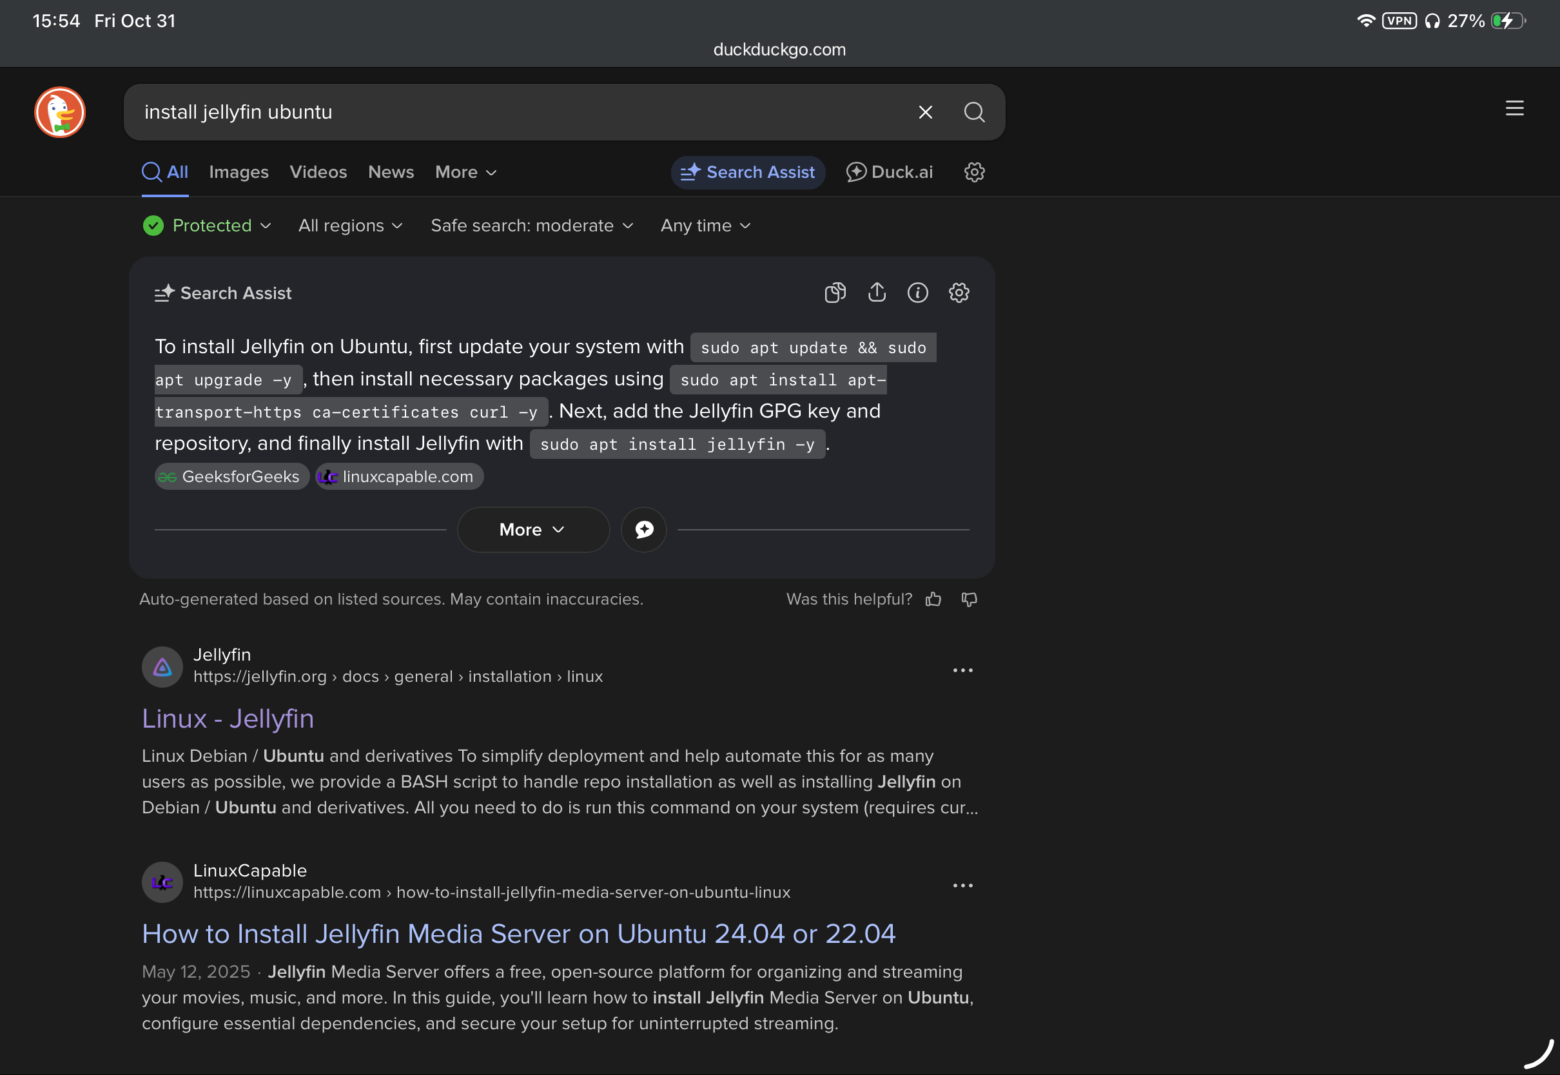Expand the Any time filter
The width and height of the screenshot is (1560, 1075).
[x=705, y=226]
